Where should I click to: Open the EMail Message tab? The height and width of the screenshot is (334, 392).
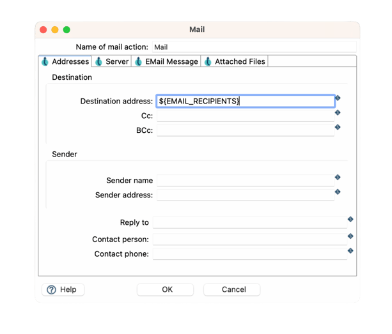click(x=166, y=61)
